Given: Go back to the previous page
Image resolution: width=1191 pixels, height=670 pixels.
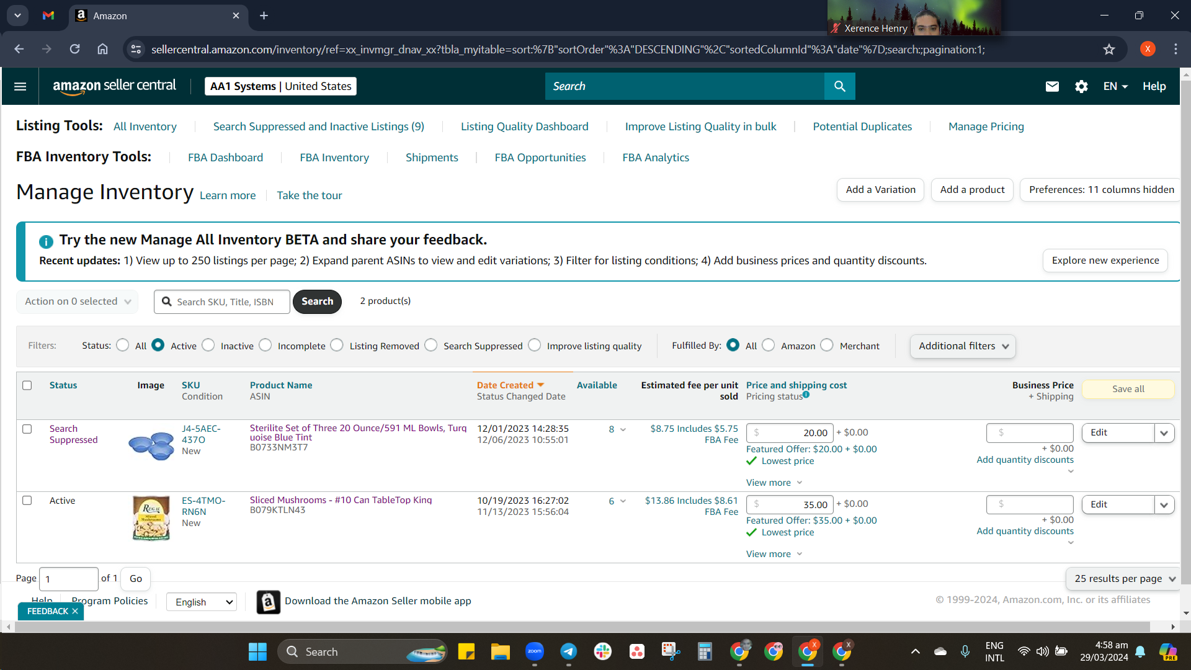Looking at the screenshot, I should tap(19, 49).
